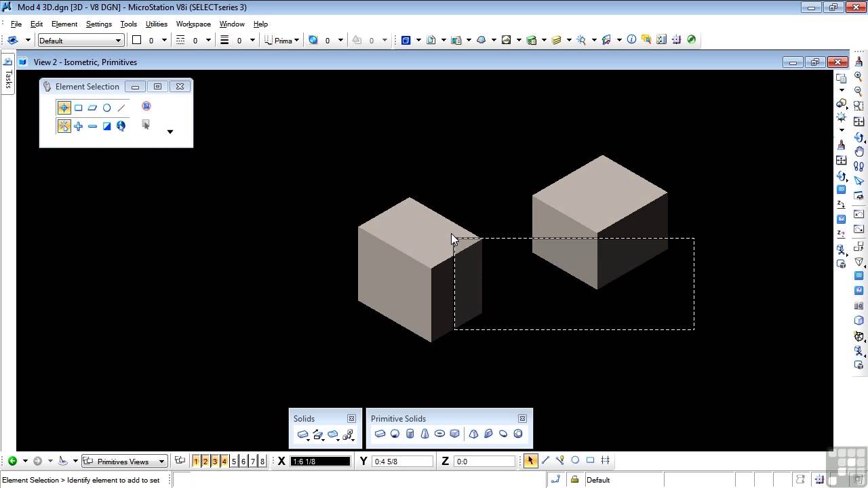Click Select All/Clear globe icon
The height and width of the screenshot is (488, 868).
pyautogui.click(x=121, y=126)
